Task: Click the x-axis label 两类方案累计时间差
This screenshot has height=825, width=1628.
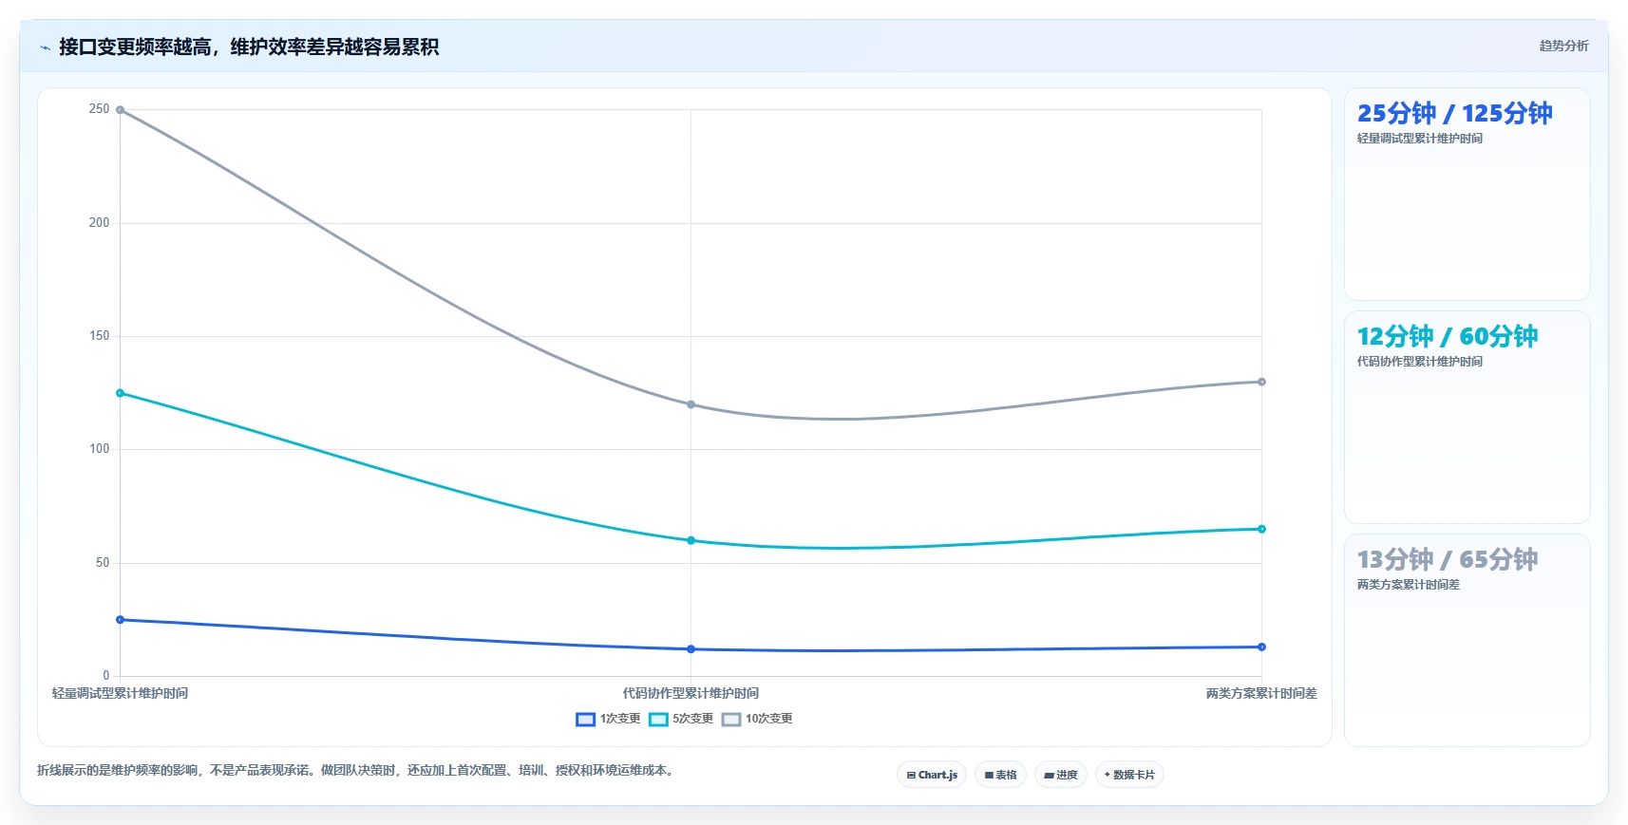Action: coord(1261,693)
